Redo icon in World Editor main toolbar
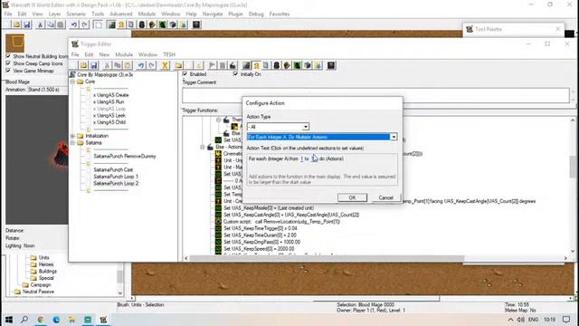The width and height of the screenshot is (579, 326). tap(84, 24)
